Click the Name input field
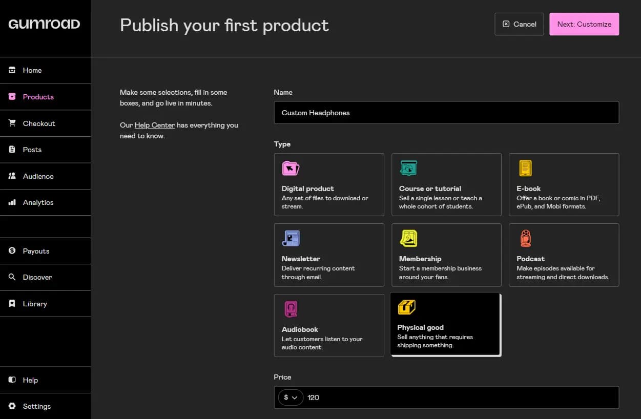This screenshot has width=641, height=419. coord(446,113)
